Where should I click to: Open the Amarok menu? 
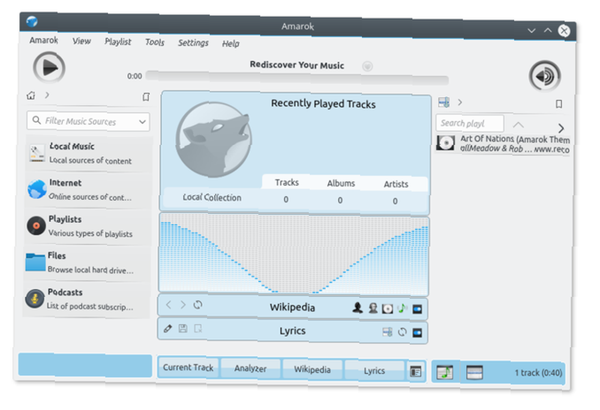44,40
